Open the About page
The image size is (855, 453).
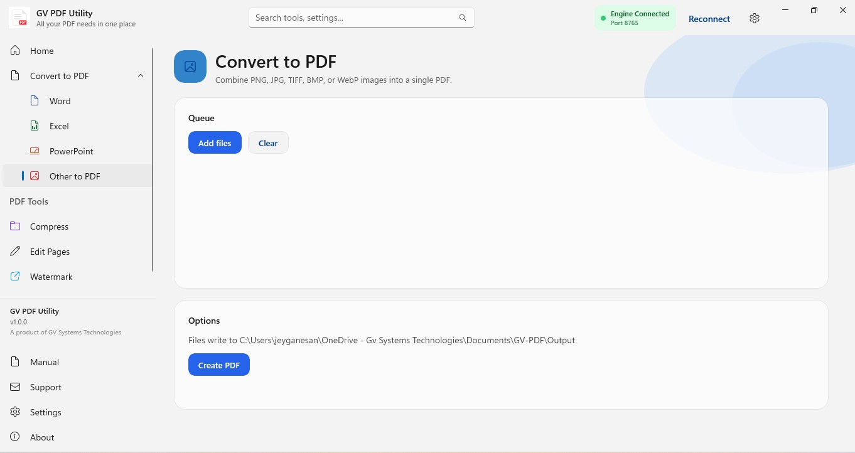(x=78, y=437)
